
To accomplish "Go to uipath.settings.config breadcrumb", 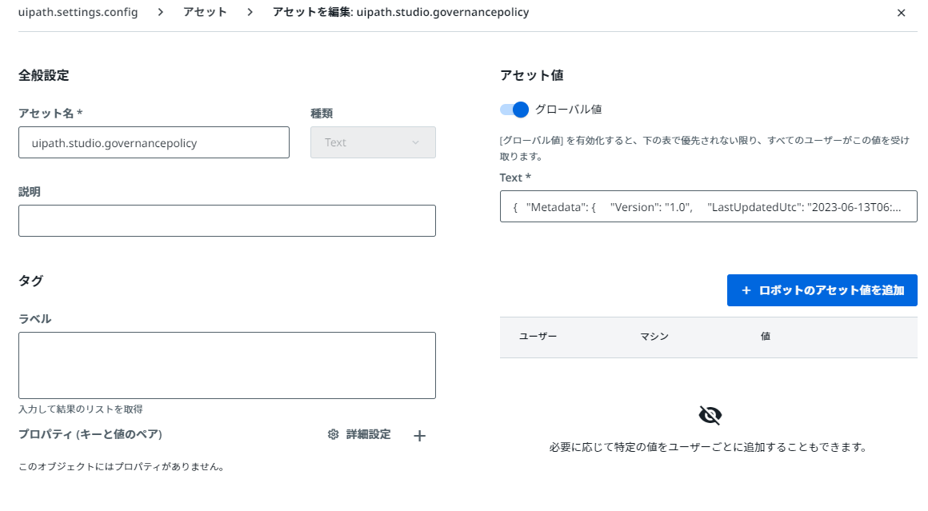I will [78, 13].
